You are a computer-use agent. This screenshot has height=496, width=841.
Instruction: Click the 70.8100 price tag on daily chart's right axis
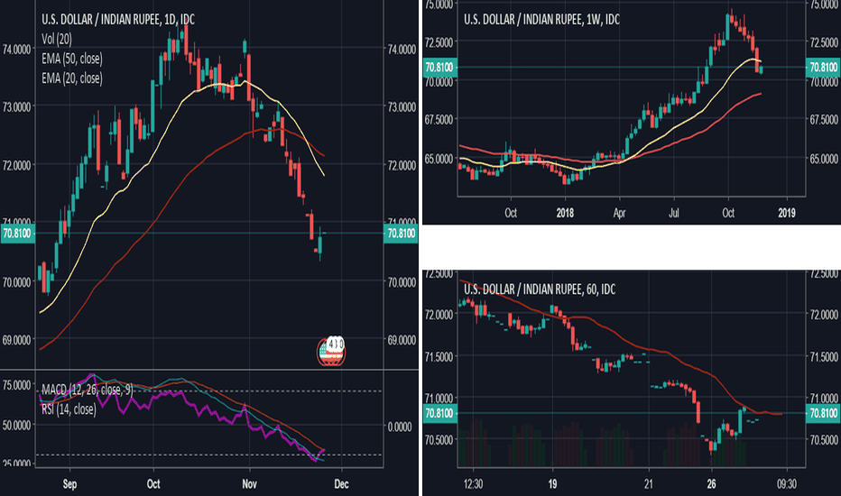[x=402, y=234]
